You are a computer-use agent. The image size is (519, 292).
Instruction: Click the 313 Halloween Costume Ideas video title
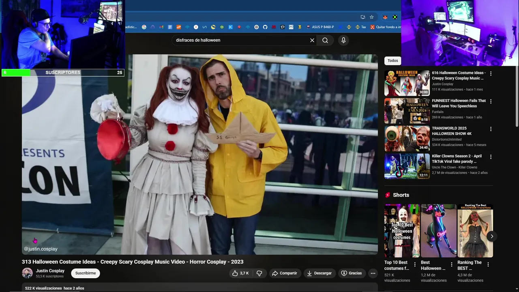(x=133, y=262)
